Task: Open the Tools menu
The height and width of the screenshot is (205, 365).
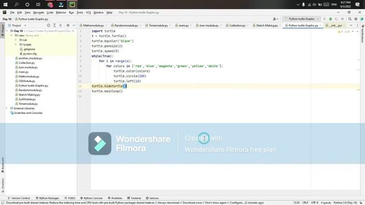Action: pyautogui.click(x=80, y=13)
